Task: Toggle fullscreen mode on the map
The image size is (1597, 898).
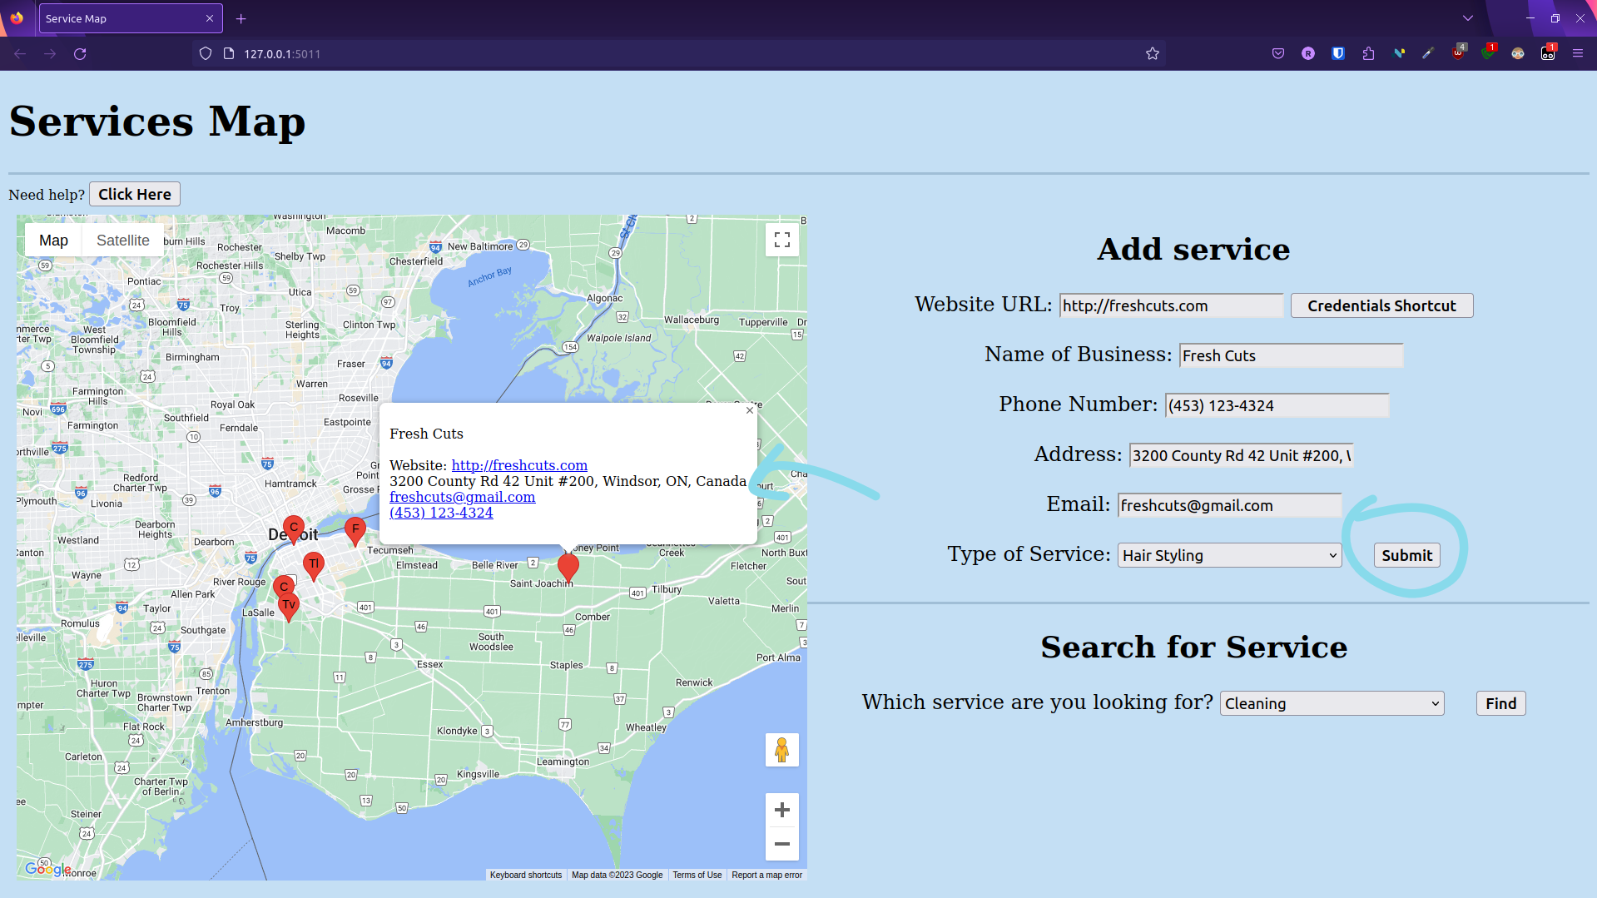Action: pyautogui.click(x=781, y=240)
